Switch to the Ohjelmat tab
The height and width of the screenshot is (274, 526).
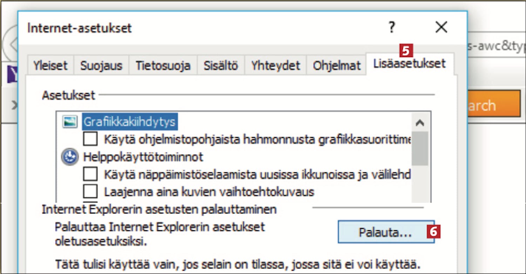click(x=336, y=65)
